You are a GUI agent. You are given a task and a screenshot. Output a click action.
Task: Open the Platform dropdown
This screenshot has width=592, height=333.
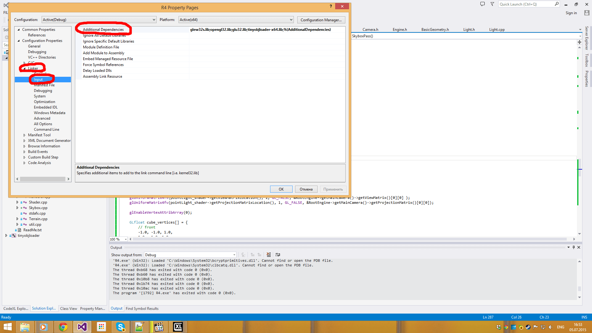click(291, 19)
